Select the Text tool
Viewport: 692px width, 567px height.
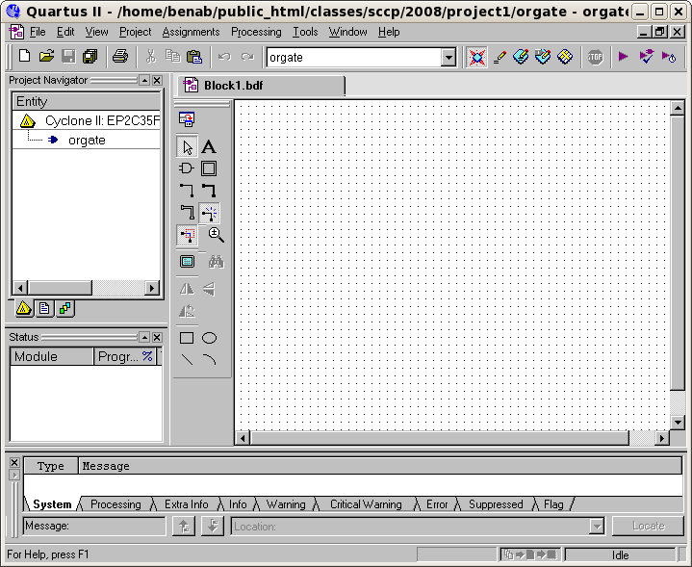pyautogui.click(x=209, y=147)
